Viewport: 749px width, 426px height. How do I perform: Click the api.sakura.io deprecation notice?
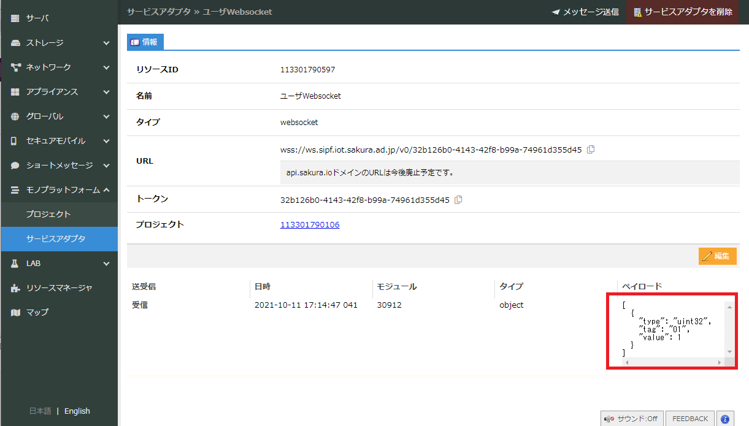370,172
